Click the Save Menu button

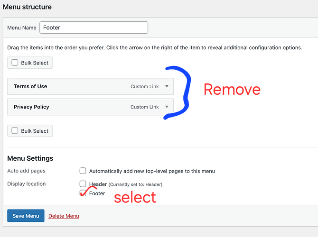26,216
